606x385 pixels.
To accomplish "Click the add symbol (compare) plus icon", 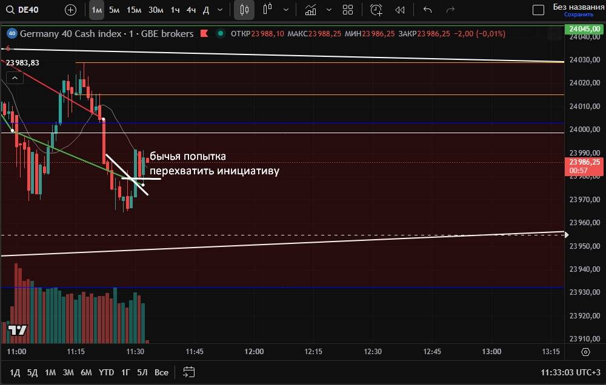I will point(71,10).
